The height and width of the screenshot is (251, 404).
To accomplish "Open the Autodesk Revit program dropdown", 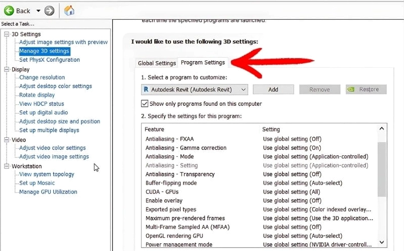I will 194,90.
